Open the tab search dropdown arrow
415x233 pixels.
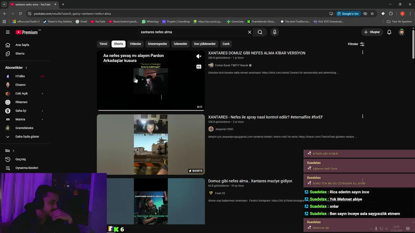(4, 5)
